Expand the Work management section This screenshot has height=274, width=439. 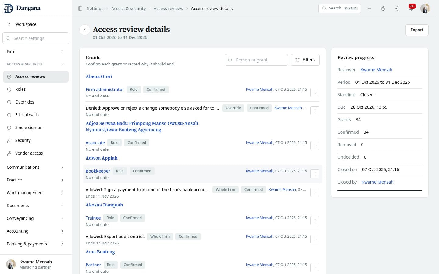(36, 193)
